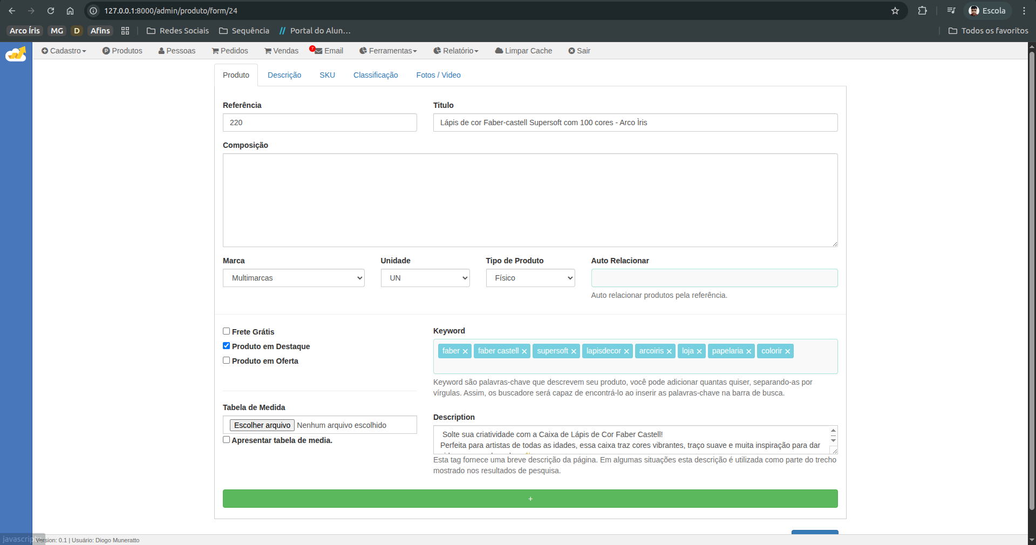Click the browser reload icon
The width and height of the screenshot is (1036, 545).
51,11
